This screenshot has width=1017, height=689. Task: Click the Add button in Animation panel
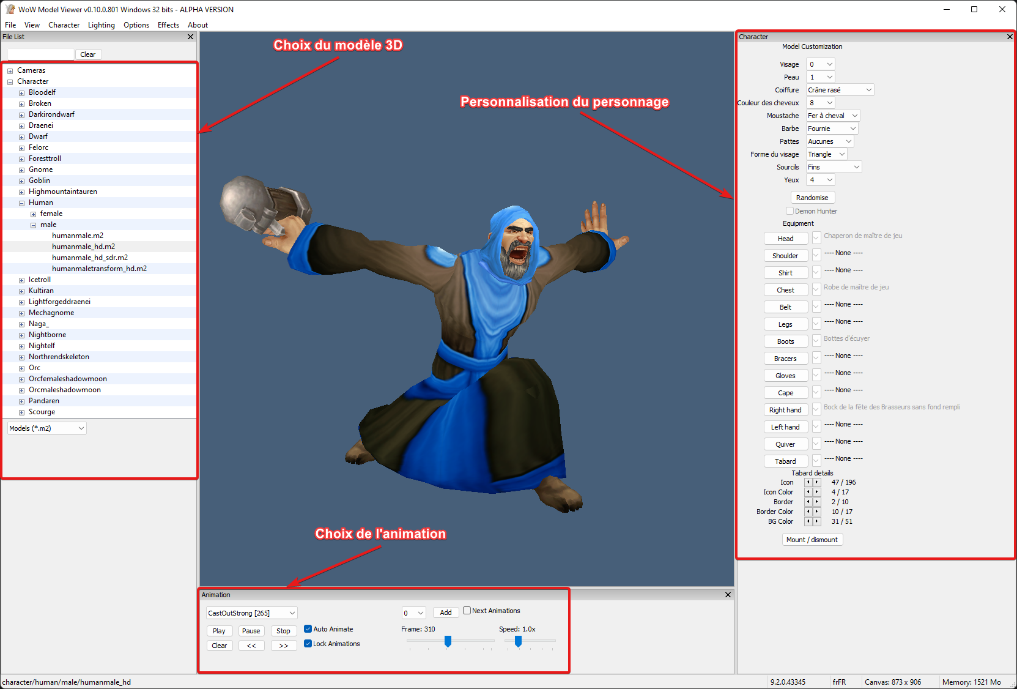click(x=446, y=613)
